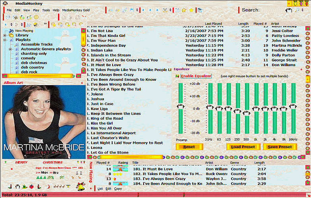Click the Save Preset button
Screen dimensions: 311x198
click(x=280, y=147)
